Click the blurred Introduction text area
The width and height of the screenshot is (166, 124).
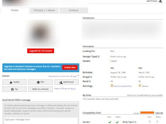tap(123, 30)
